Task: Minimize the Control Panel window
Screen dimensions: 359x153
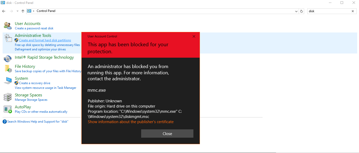Action: point(330,3)
